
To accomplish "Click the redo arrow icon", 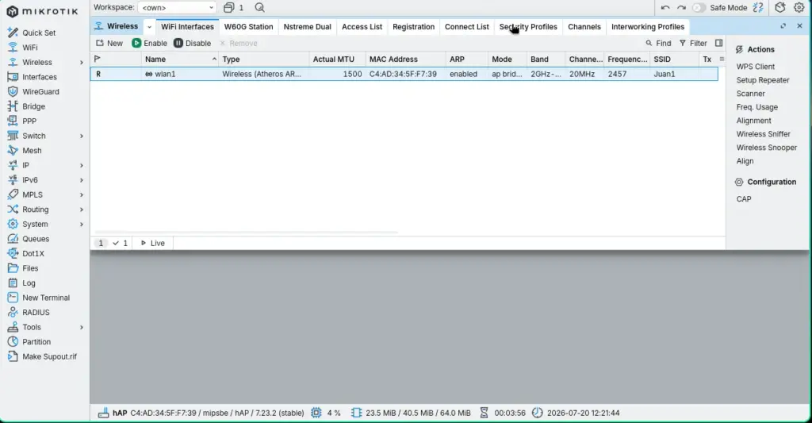I will [681, 8].
